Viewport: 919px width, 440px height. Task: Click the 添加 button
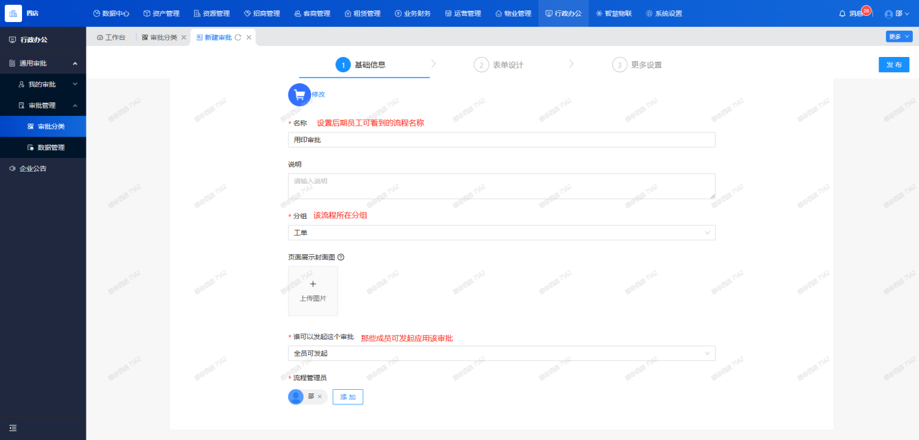pyautogui.click(x=348, y=397)
